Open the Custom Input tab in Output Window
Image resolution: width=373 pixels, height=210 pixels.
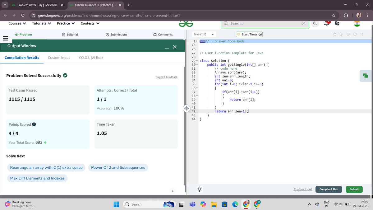click(x=59, y=58)
